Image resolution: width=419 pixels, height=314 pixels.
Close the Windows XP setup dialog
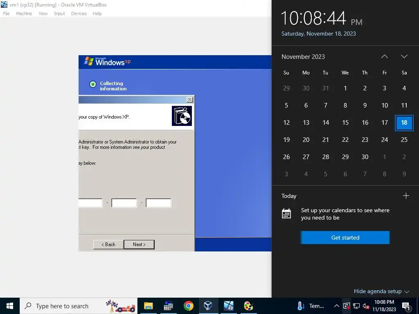(190, 100)
